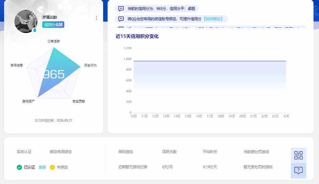Click the user avatar picture

point(26,21)
